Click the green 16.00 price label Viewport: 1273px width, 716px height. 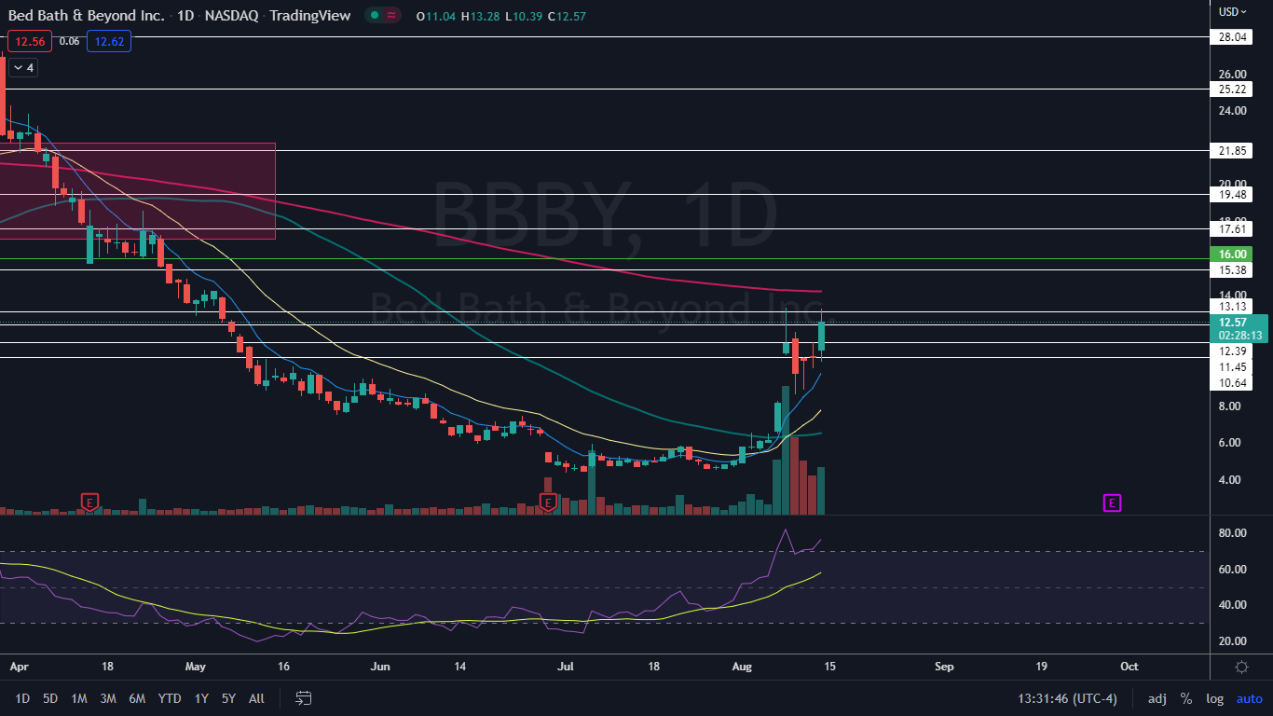tap(1233, 254)
